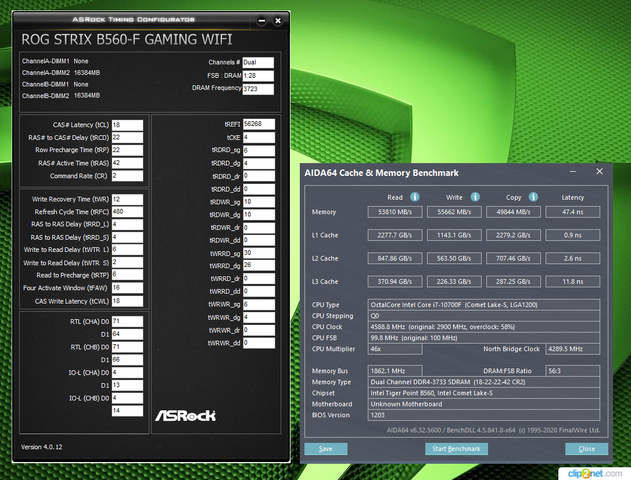Click the Close button in AIDA64
Viewport: 631px width, 480px height.
586,449
